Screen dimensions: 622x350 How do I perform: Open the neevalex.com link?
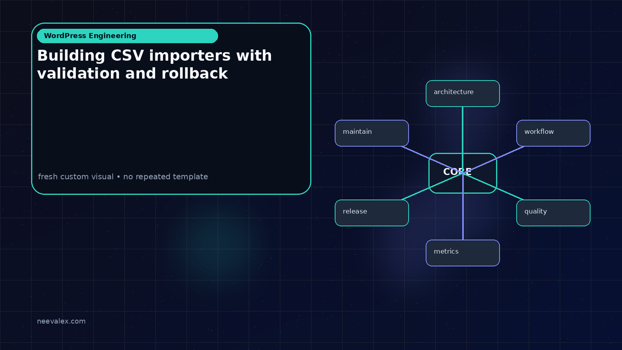61,321
